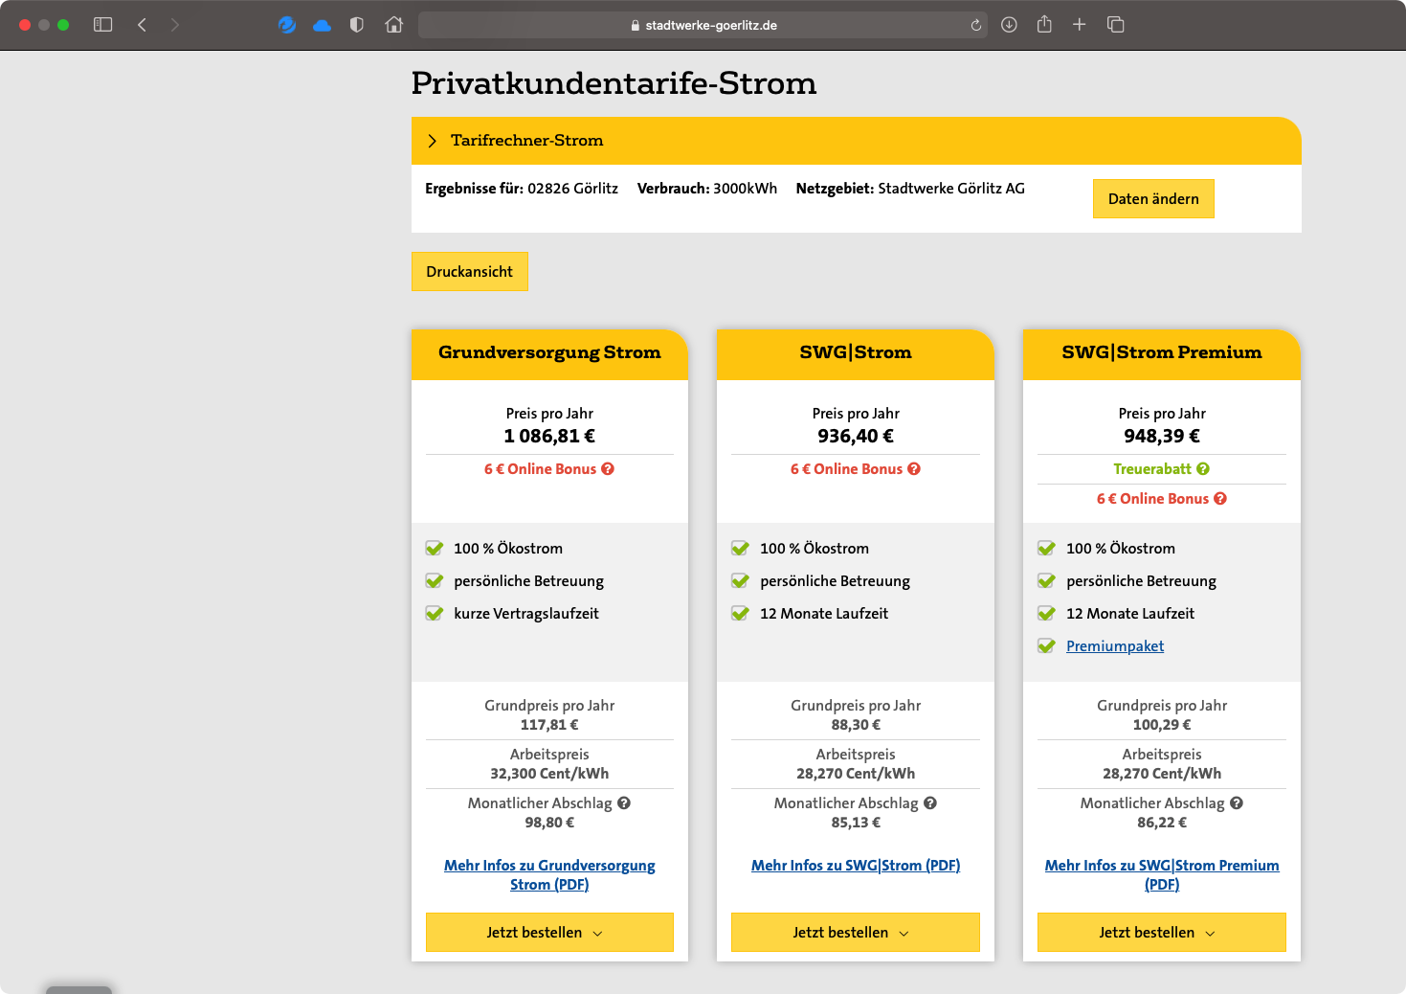Open Monatlicher Abschlag help icon for SWG|Strom

930,803
